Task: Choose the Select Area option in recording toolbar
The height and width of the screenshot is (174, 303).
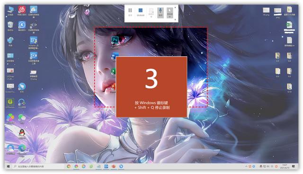Action: (x=151, y=13)
